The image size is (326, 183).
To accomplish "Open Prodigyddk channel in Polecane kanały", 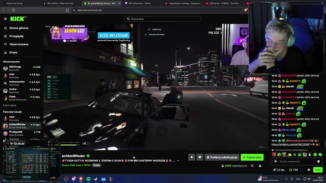I will [21, 133].
